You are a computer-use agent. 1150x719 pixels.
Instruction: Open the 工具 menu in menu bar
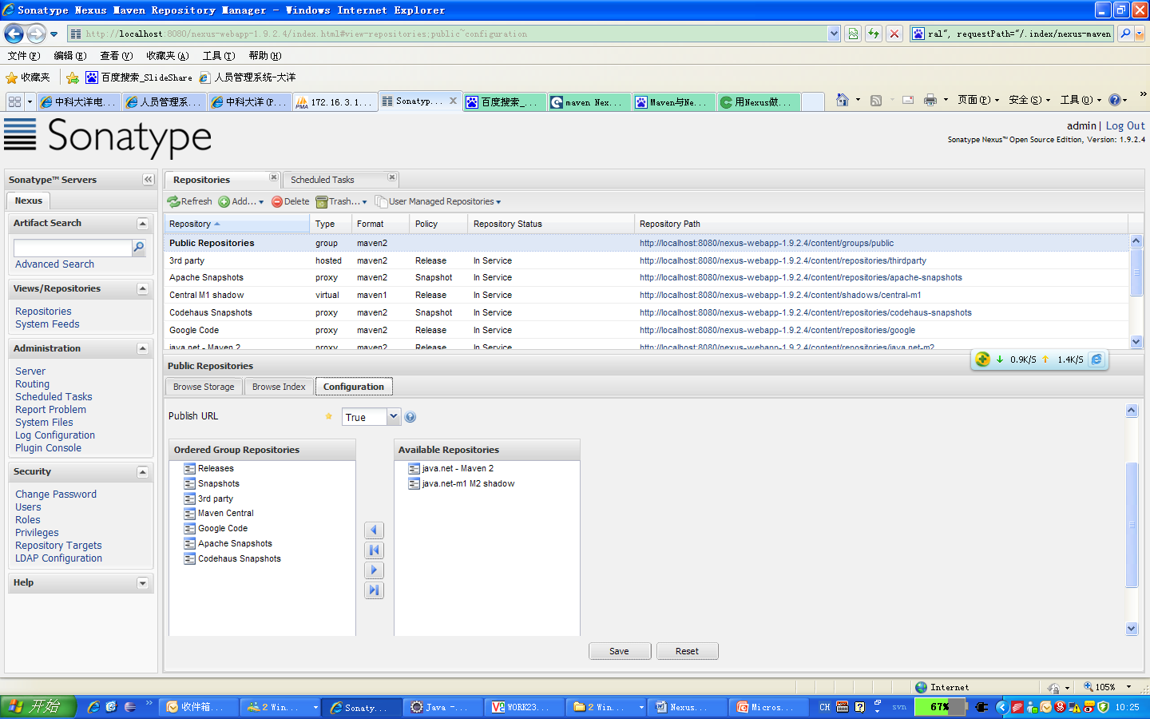tap(218, 55)
